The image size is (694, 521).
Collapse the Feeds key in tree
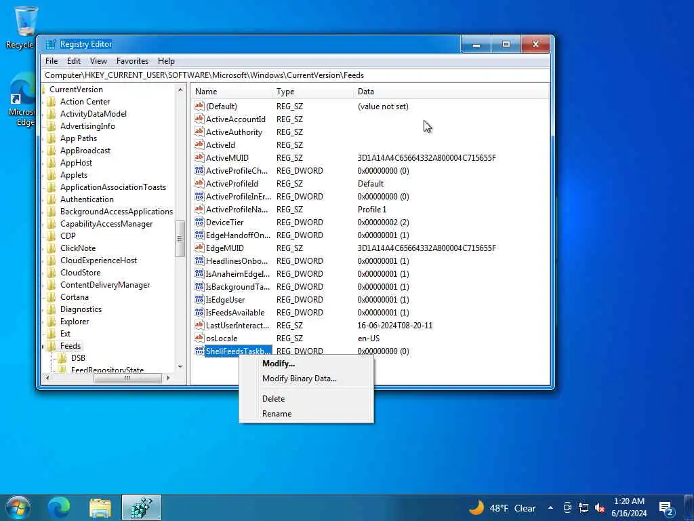point(43,346)
